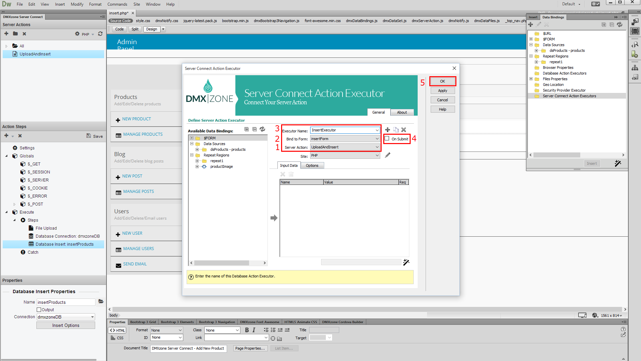
Task: Refresh the Server Actions list
Action: [100, 34]
